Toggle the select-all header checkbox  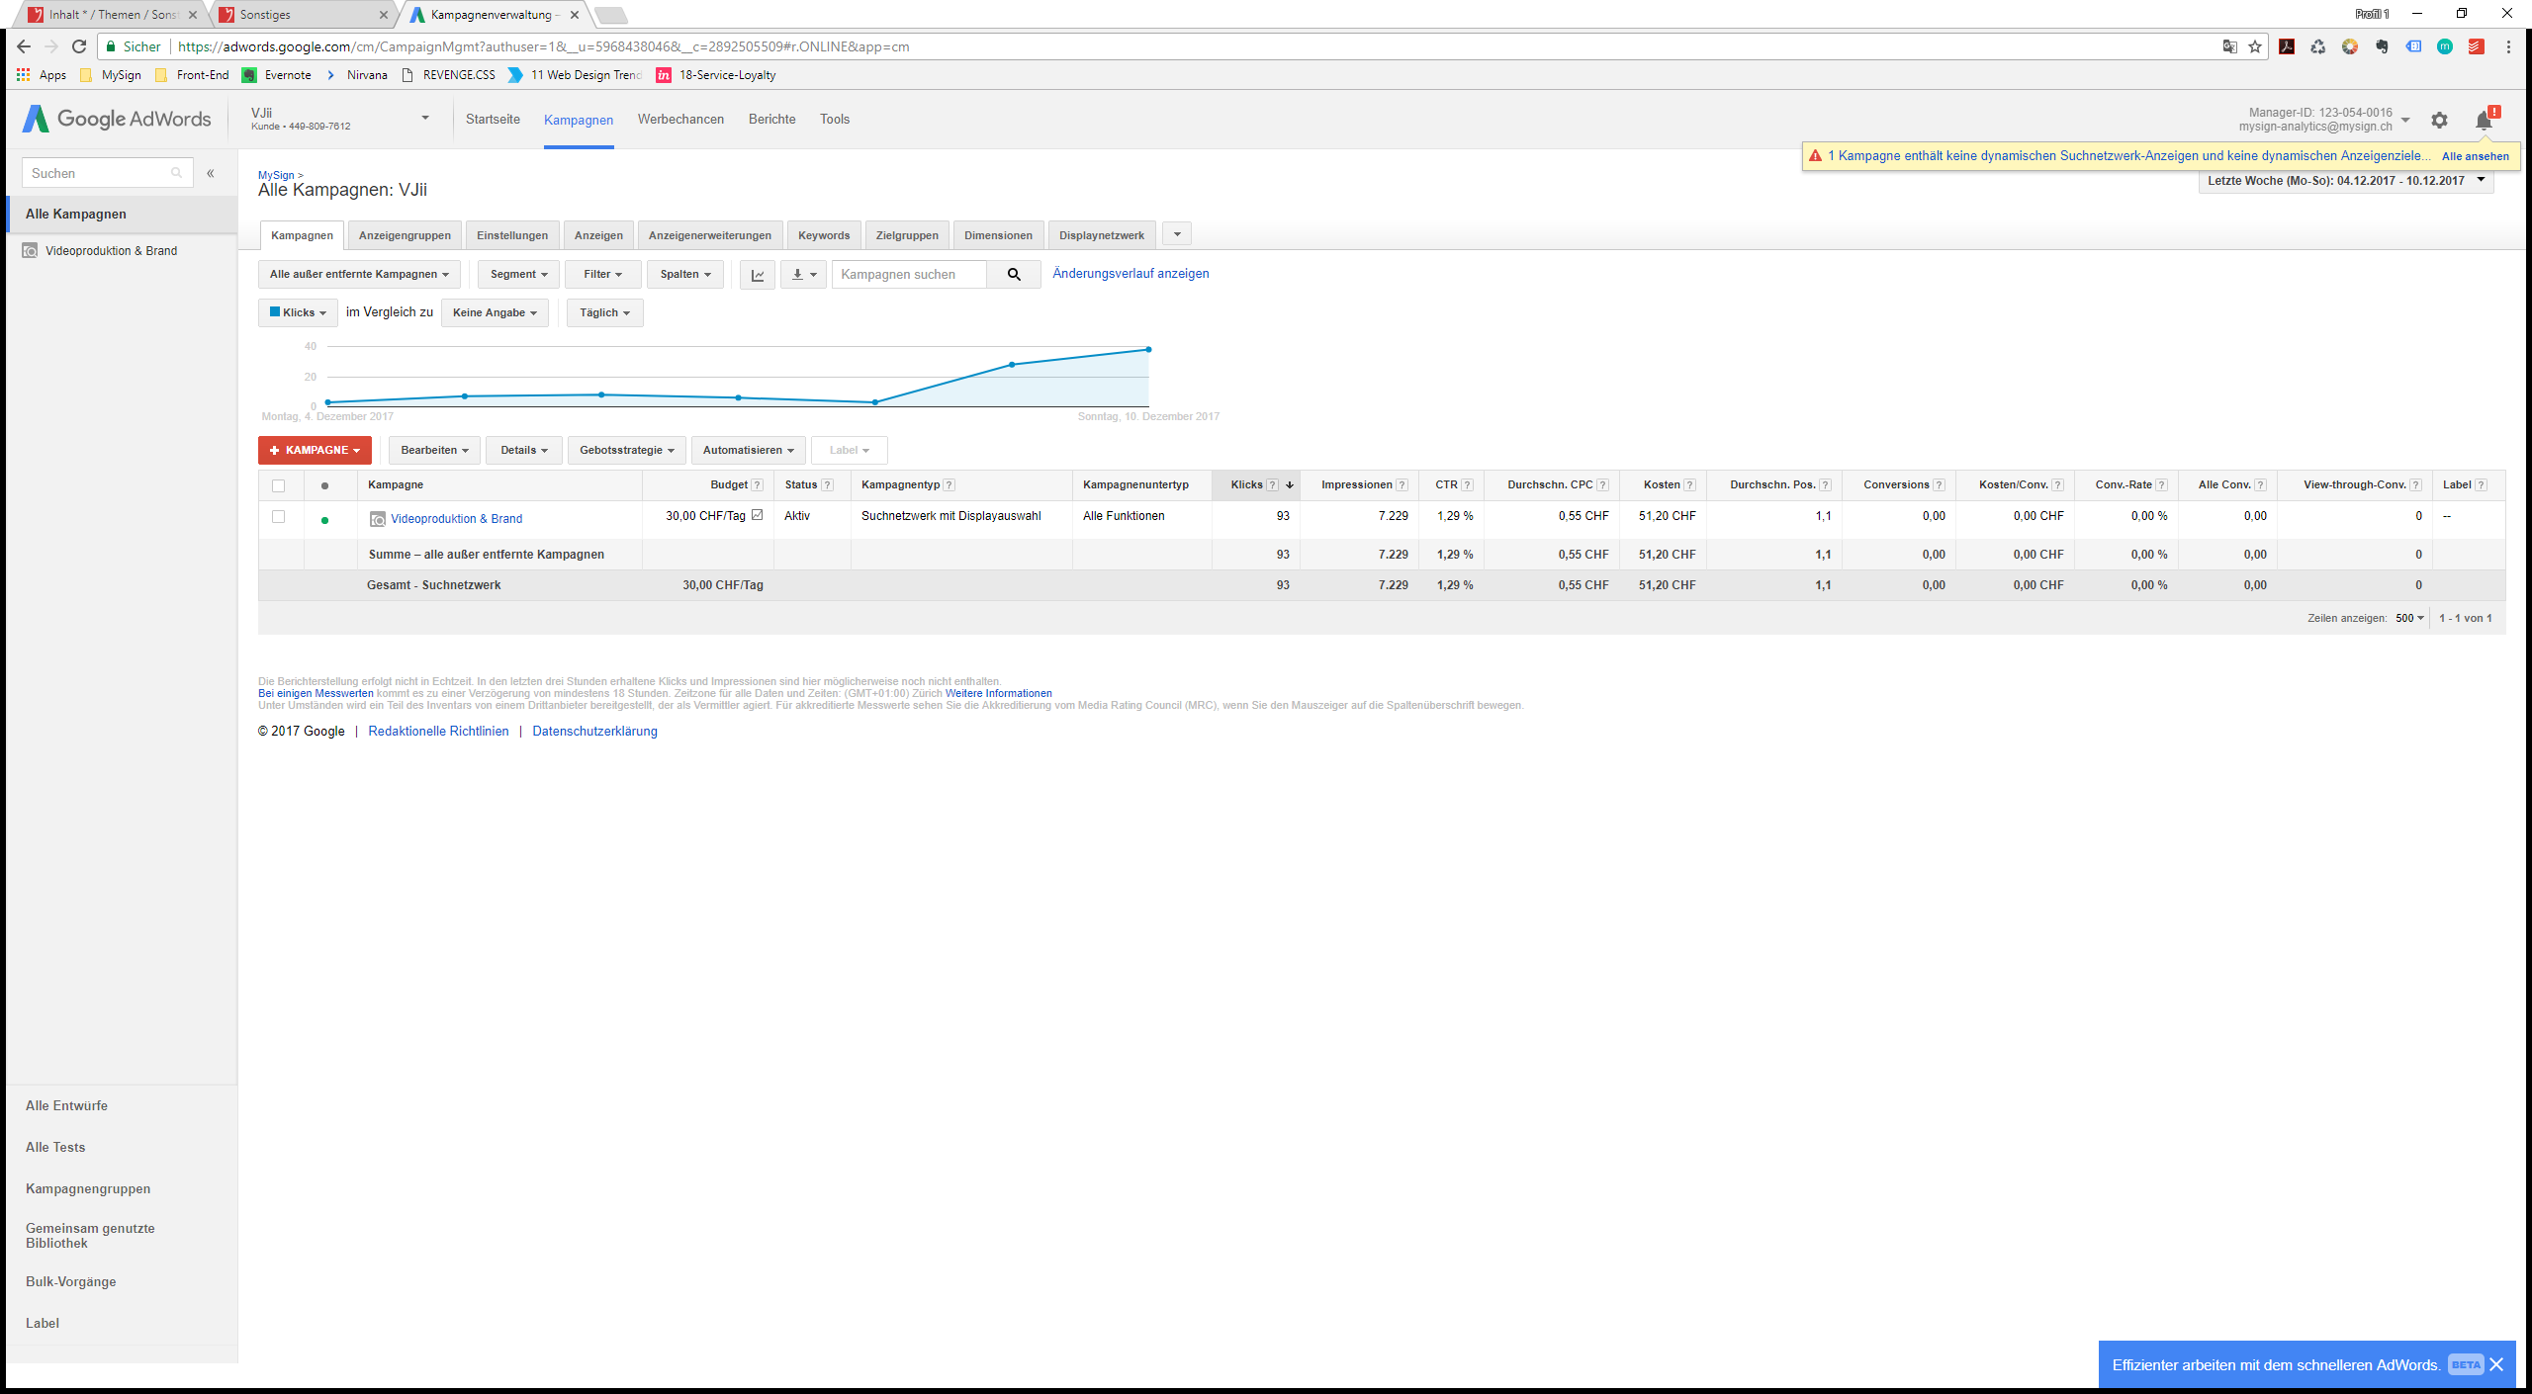(278, 485)
